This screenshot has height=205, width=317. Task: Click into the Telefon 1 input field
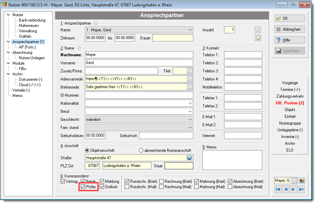pos(243,55)
